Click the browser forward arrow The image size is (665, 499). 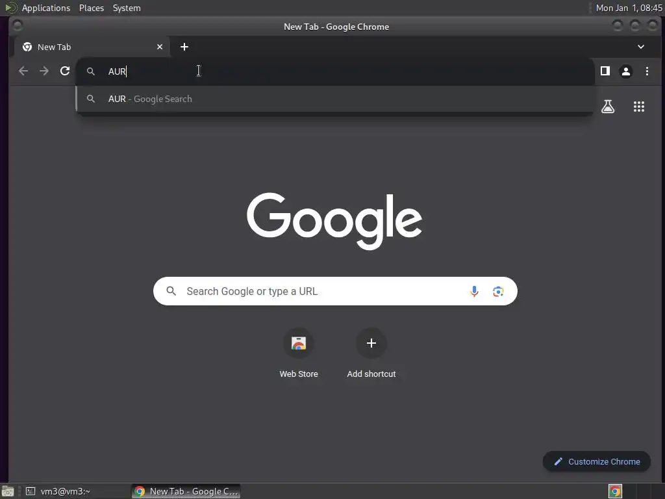coord(44,71)
